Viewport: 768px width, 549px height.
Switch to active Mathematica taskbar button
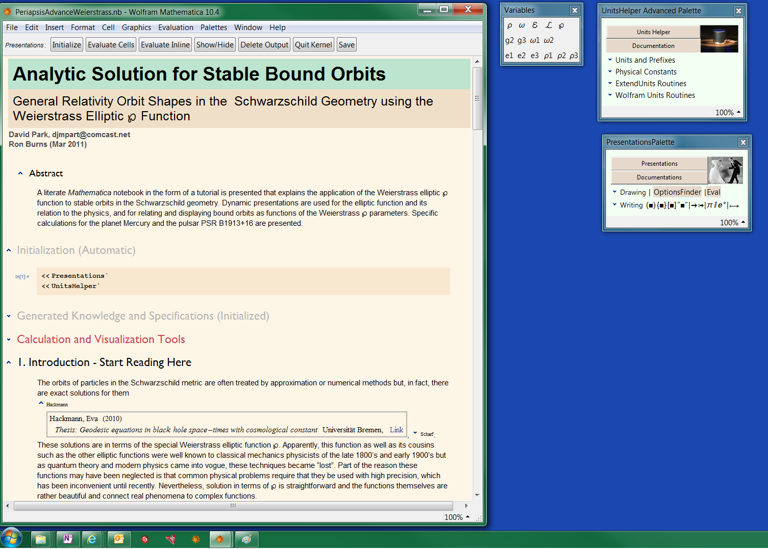point(220,539)
